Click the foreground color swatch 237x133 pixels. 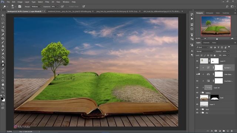tap(2, 99)
